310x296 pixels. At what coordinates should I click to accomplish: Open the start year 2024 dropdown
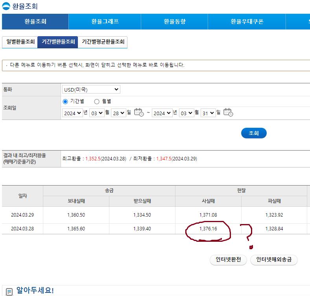click(x=72, y=113)
